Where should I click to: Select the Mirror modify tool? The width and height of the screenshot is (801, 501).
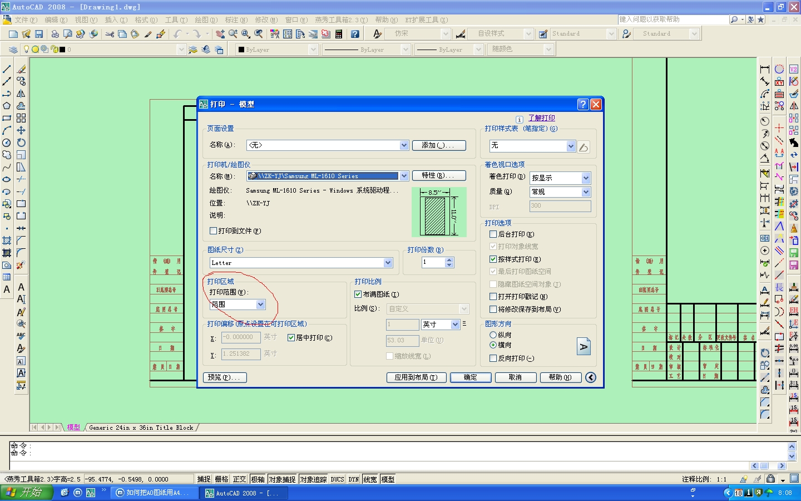pyautogui.click(x=21, y=94)
